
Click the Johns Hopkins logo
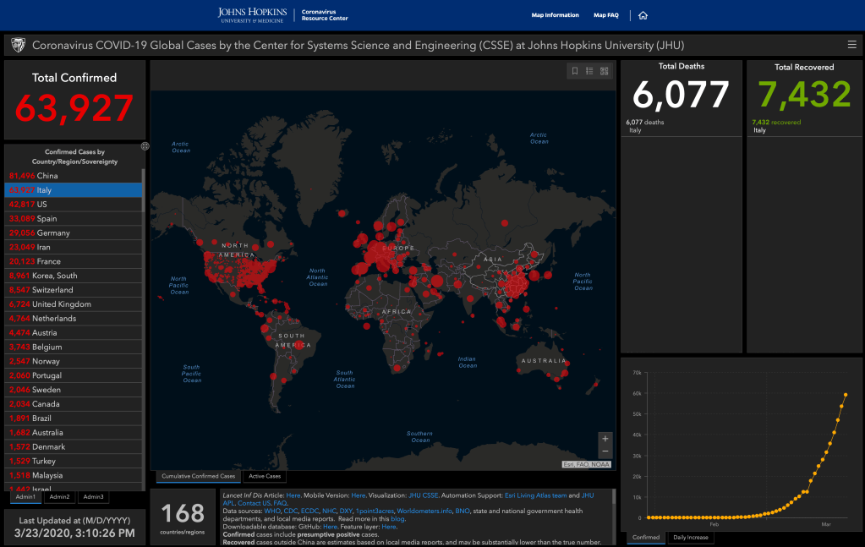click(x=252, y=15)
